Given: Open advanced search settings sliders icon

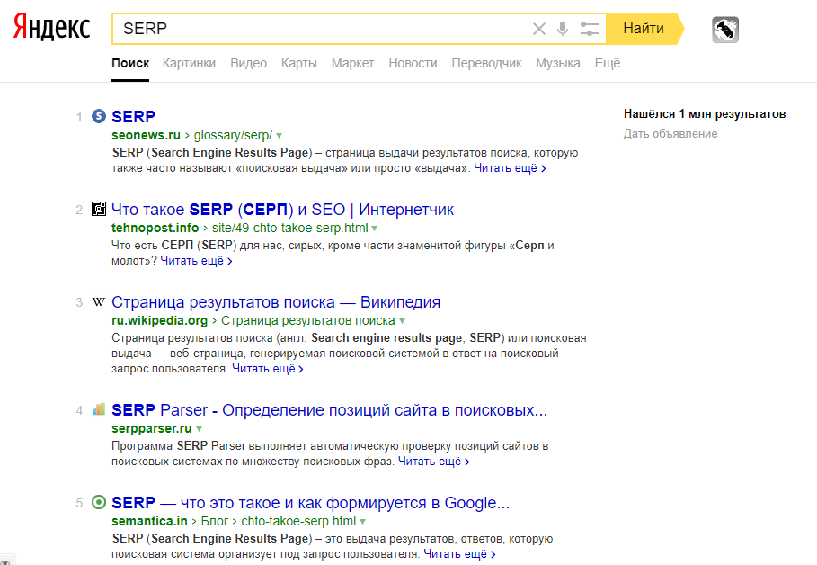Looking at the screenshot, I should coord(590,29).
